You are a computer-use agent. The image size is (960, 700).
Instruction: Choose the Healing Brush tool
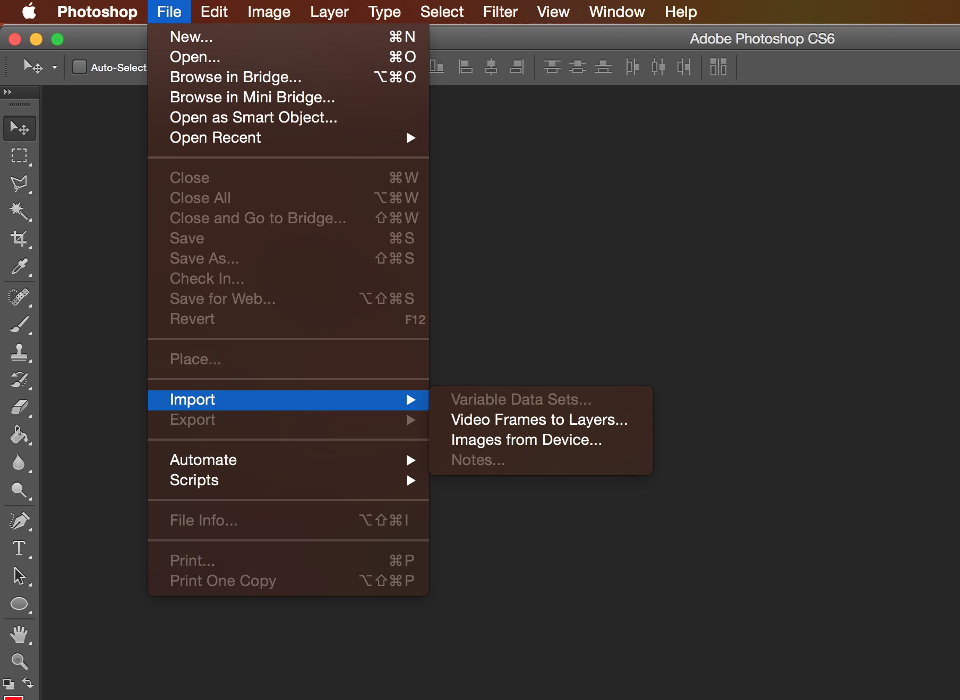click(20, 297)
